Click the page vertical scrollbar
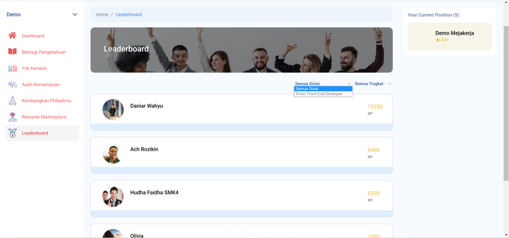The width and height of the screenshot is (509, 238). click(x=506, y=102)
